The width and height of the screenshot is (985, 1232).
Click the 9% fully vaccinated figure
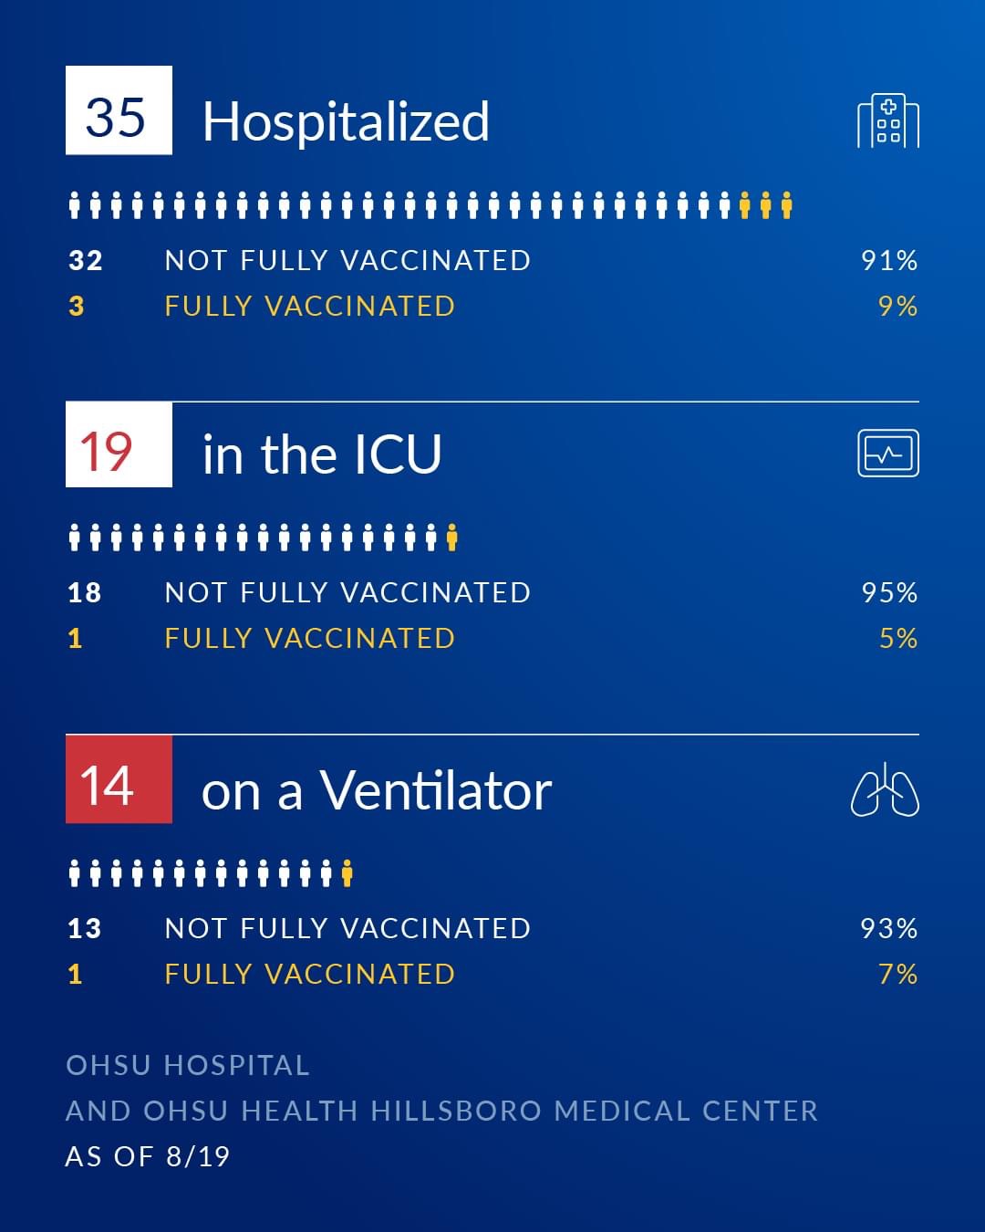897,307
